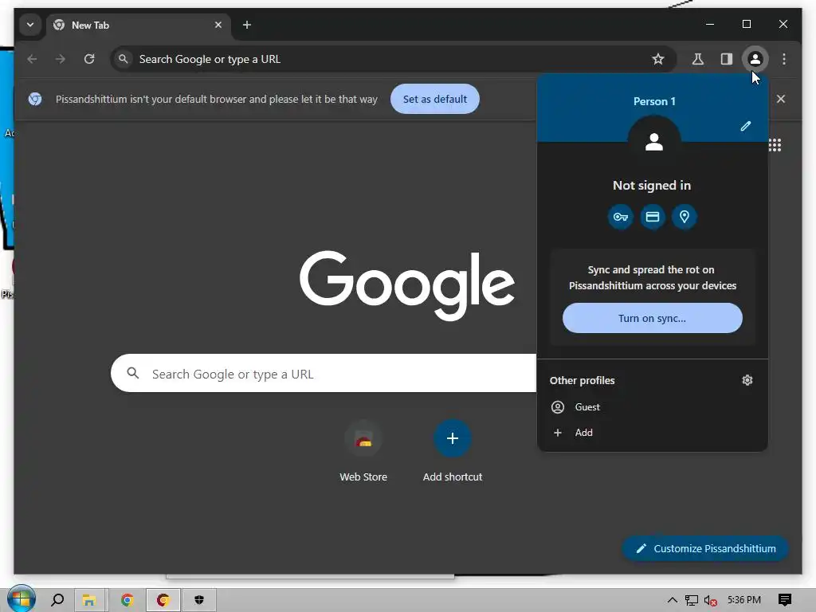
Task: Open the Google apps grid icon
Action: point(775,145)
